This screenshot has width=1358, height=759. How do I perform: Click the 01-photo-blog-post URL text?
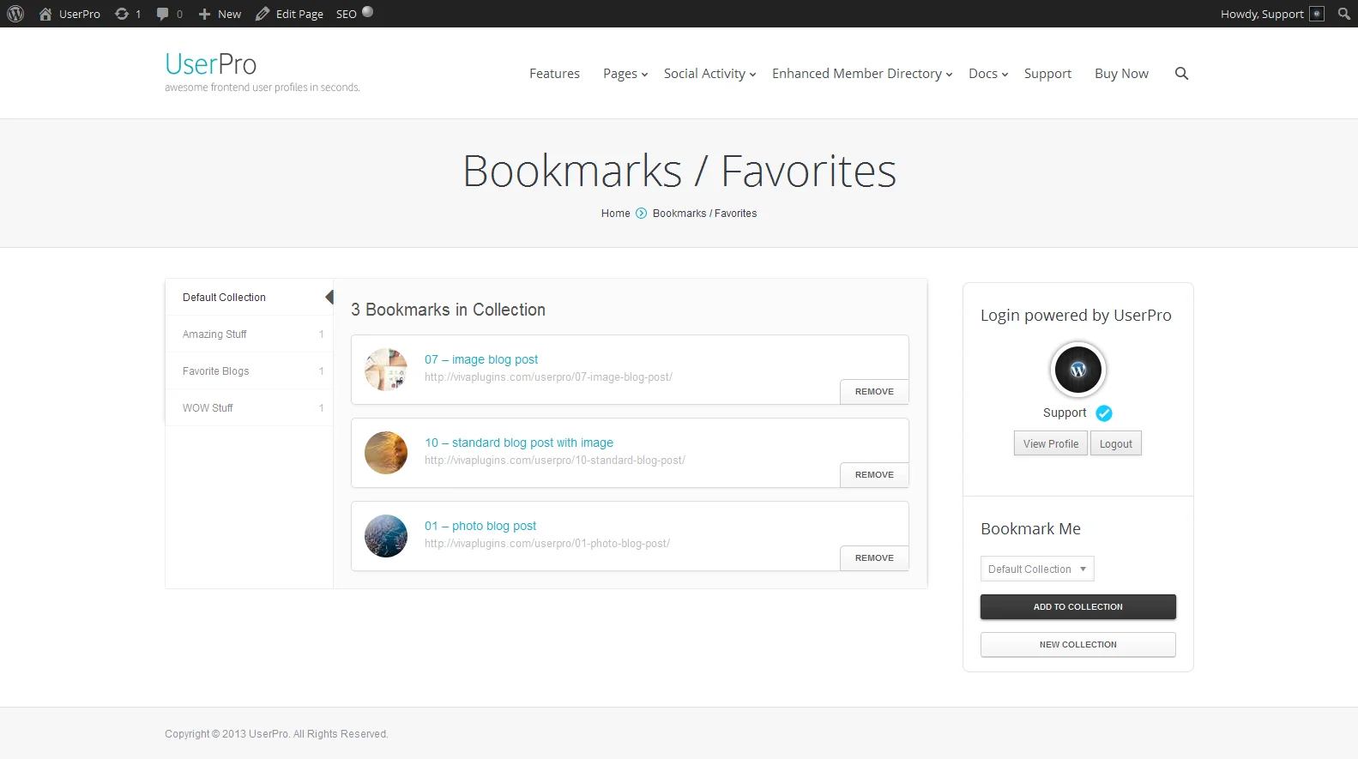[547, 544]
